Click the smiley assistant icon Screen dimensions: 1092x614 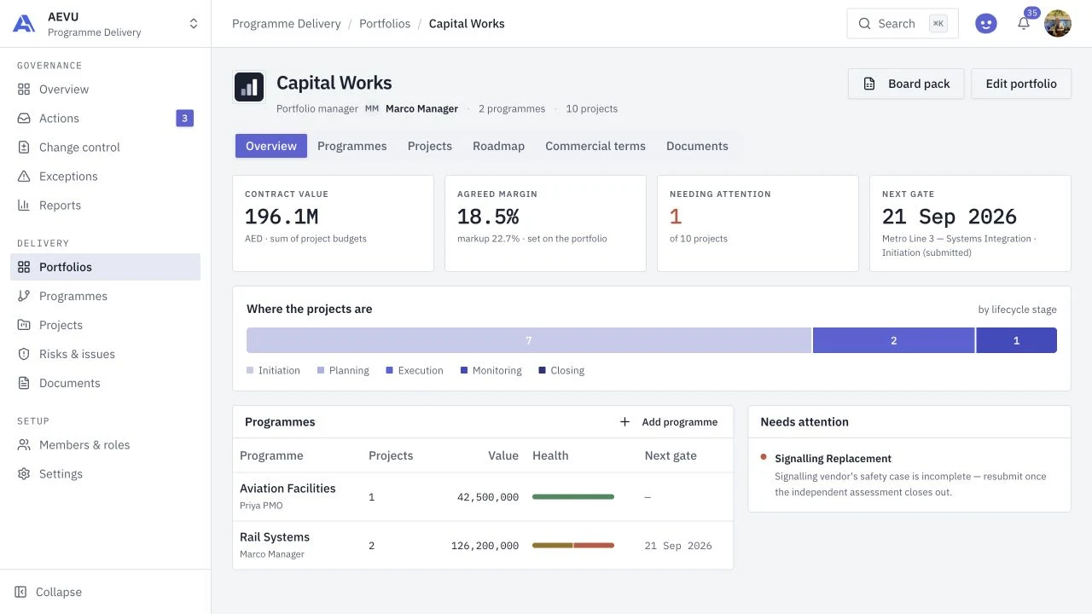tap(986, 24)
